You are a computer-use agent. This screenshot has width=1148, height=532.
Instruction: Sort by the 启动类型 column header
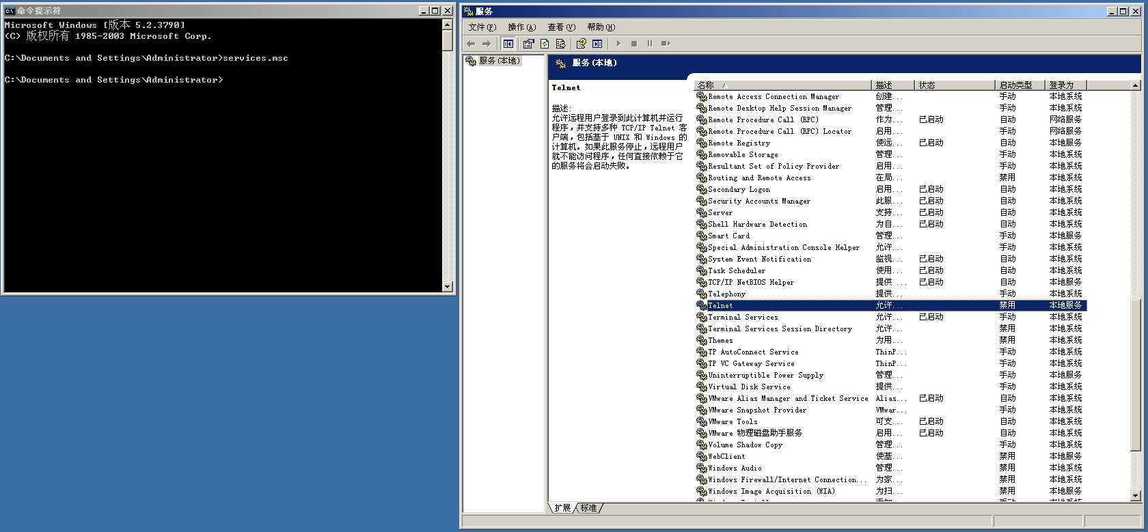(1020, 85)
